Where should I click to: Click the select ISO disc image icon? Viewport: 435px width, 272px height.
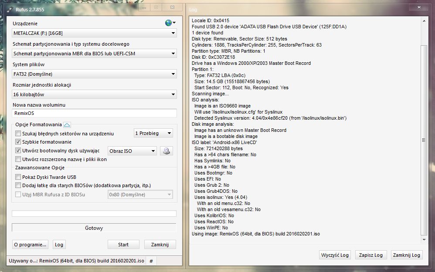166,151
